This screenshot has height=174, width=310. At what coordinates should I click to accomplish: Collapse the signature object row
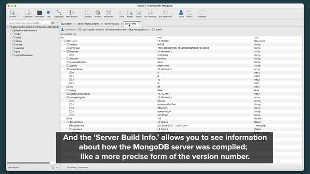pyautogui.click(x=67, y=129)
